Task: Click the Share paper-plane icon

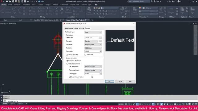Action: (39, 1)
